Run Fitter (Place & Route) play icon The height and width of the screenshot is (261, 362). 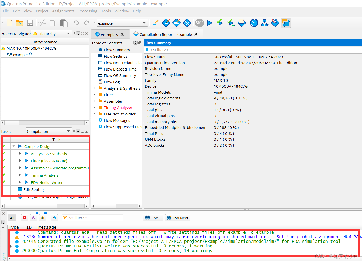click(x=26, y=161)
